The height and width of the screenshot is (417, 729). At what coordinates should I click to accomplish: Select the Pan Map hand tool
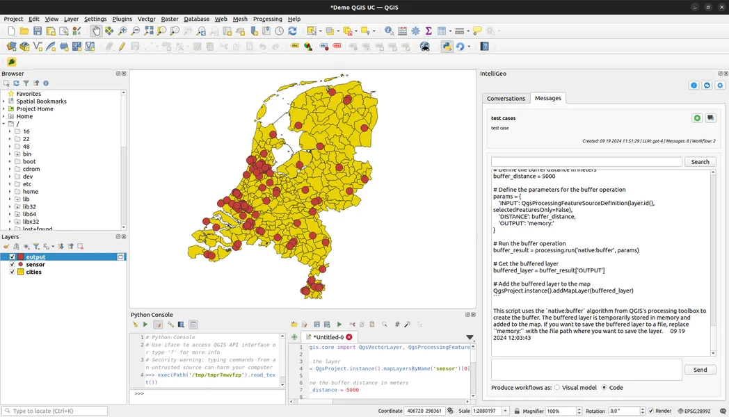(96, 31)
